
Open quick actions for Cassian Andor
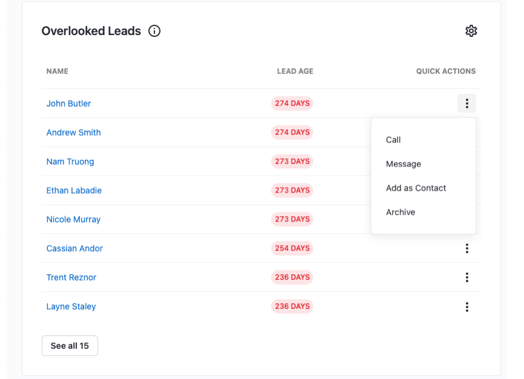click(x=466, y=248)
